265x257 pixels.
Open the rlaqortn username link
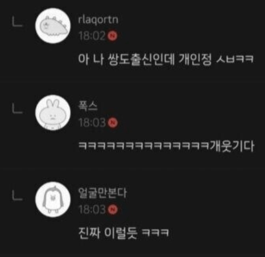click(x=98, y=20)
